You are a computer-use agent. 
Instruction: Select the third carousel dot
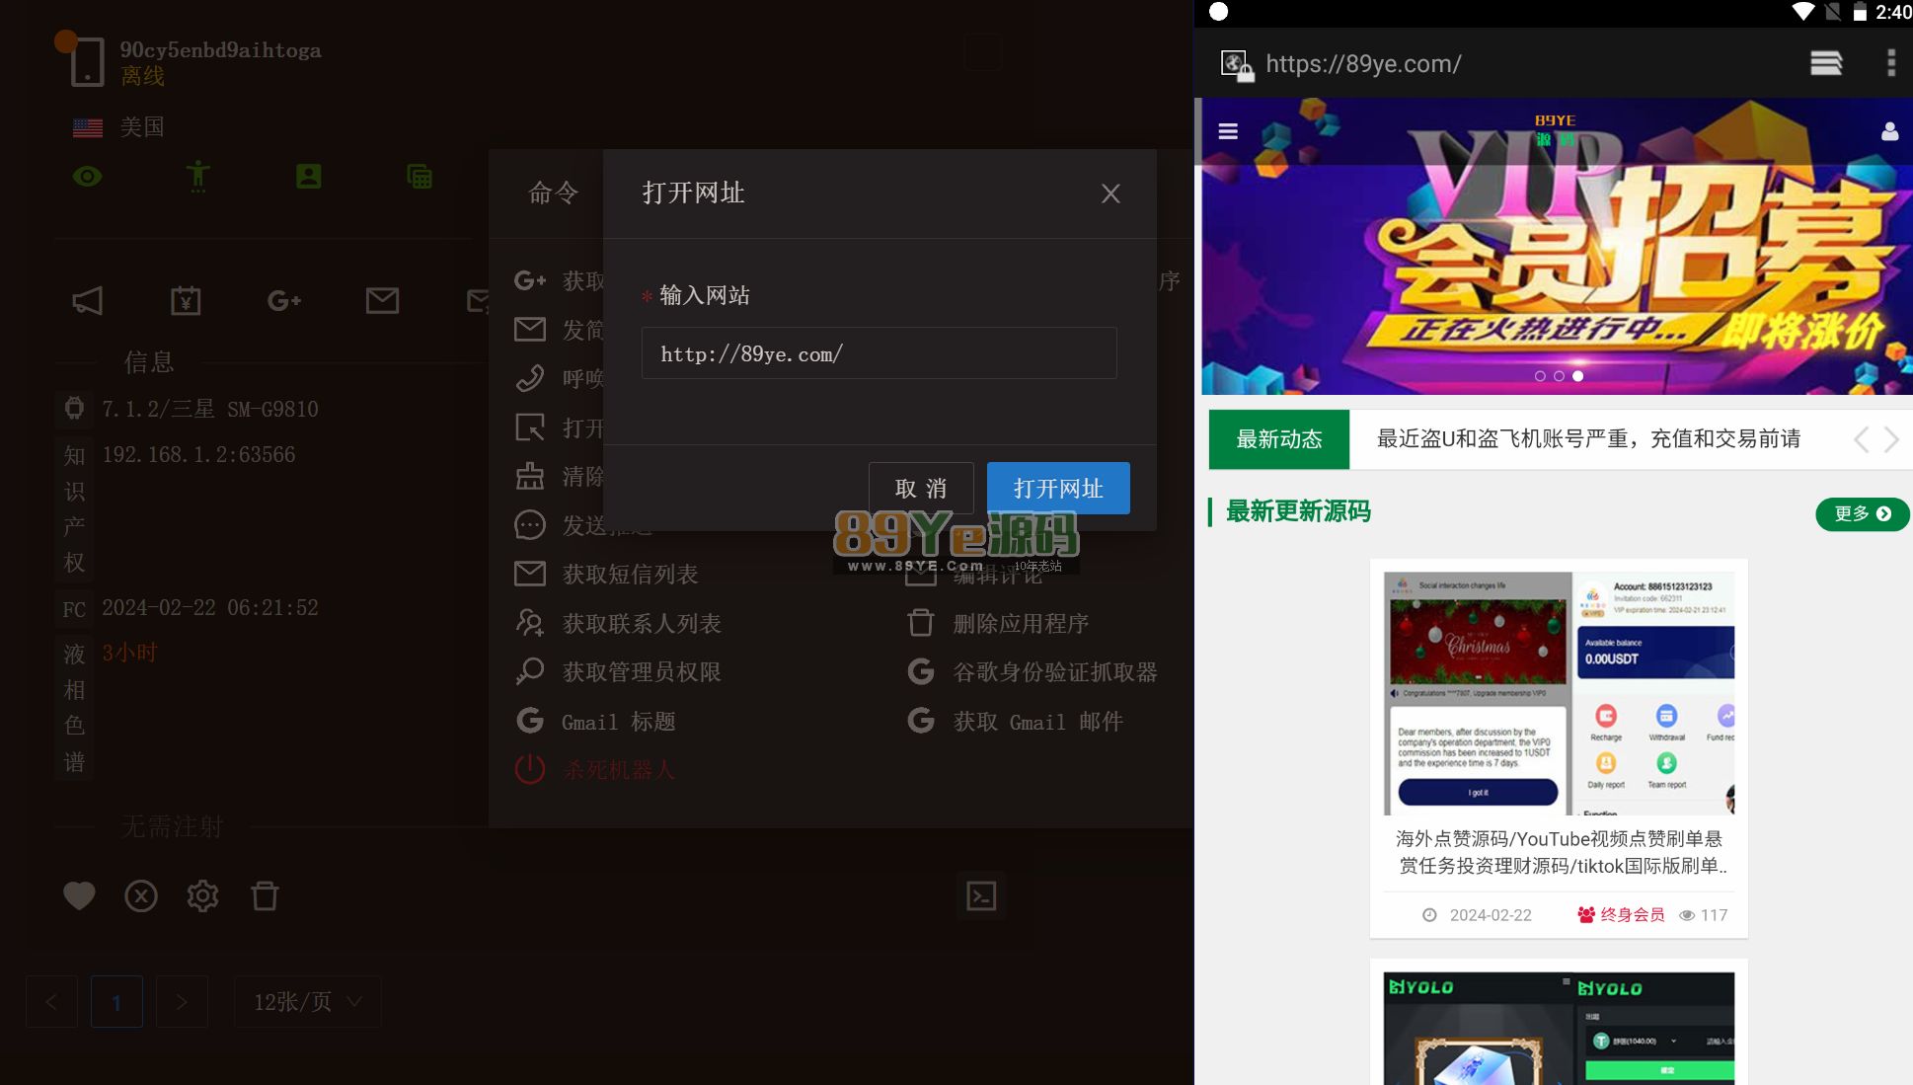(1577, 376)
